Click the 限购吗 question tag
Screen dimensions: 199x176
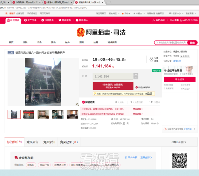(31, 165)
